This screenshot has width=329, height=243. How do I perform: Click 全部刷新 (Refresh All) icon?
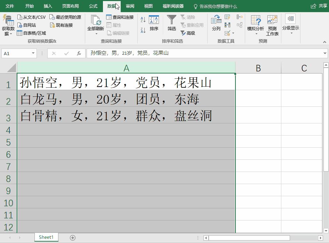[x=96, y=20]
